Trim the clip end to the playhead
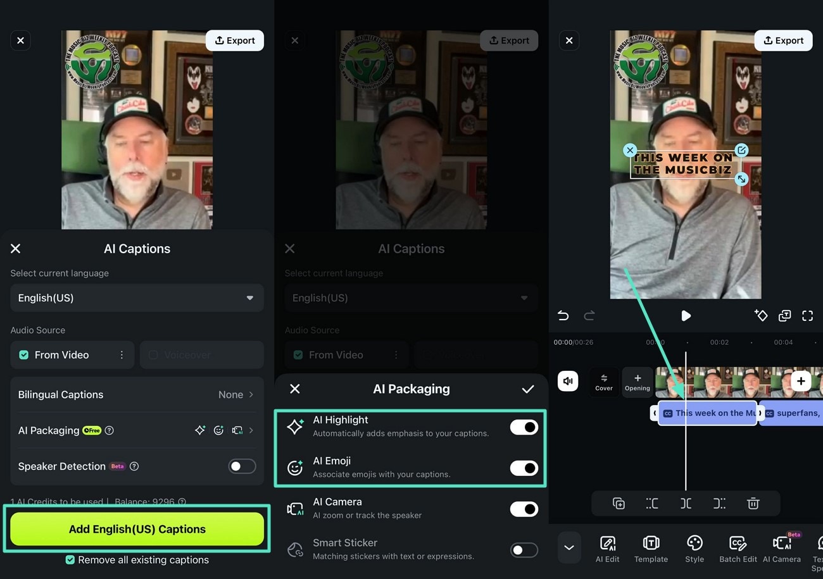This screenshot has width=823, height=579. [719, 504]
